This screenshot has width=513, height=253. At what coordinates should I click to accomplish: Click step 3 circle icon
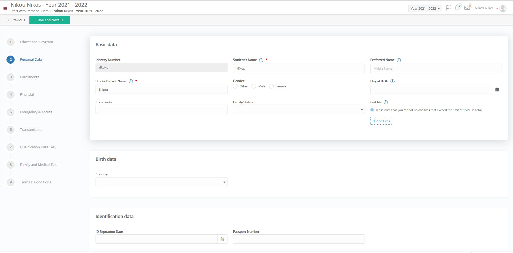pos(11,77)
